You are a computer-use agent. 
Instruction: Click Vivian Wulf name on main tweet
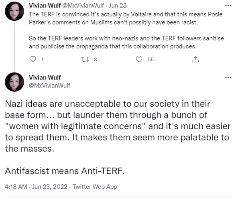(45, 78)
